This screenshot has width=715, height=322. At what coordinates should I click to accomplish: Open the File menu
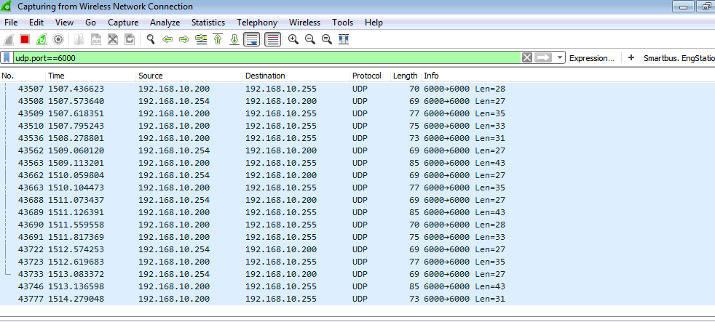click(x=10, y=23)
